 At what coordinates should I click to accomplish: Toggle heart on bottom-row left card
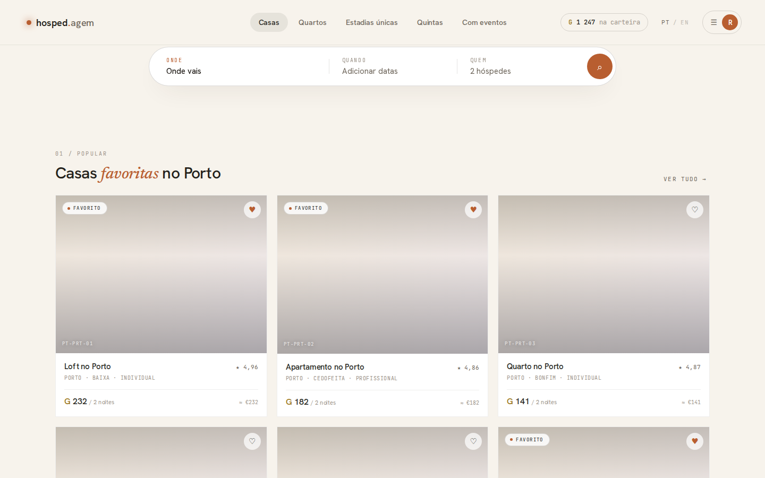point(252,441)
